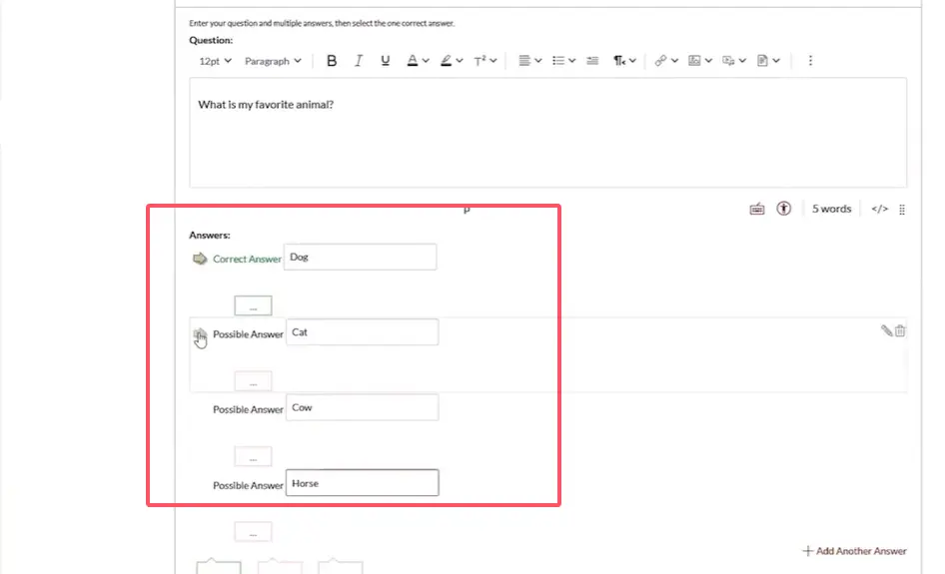Expand the Paragraph style dropdown
Screen dimensions: 945x574
click(x=273, y=61)
